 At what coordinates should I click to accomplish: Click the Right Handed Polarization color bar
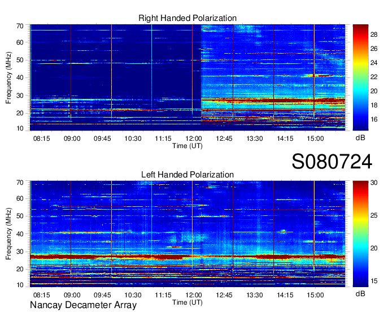[360, 77]
